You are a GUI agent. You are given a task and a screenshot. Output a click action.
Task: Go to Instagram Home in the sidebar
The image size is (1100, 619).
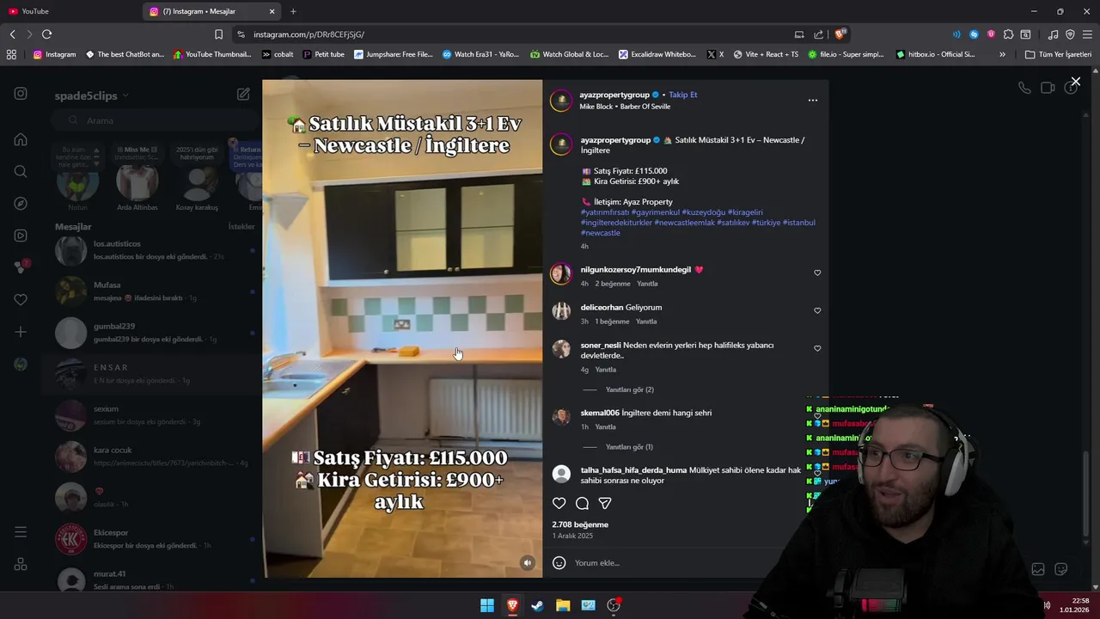(21, 139)
